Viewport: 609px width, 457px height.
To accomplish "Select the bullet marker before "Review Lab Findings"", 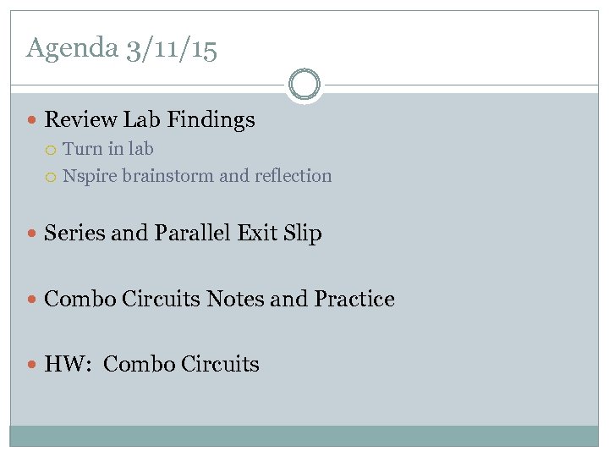I will (x=33, y=121).
